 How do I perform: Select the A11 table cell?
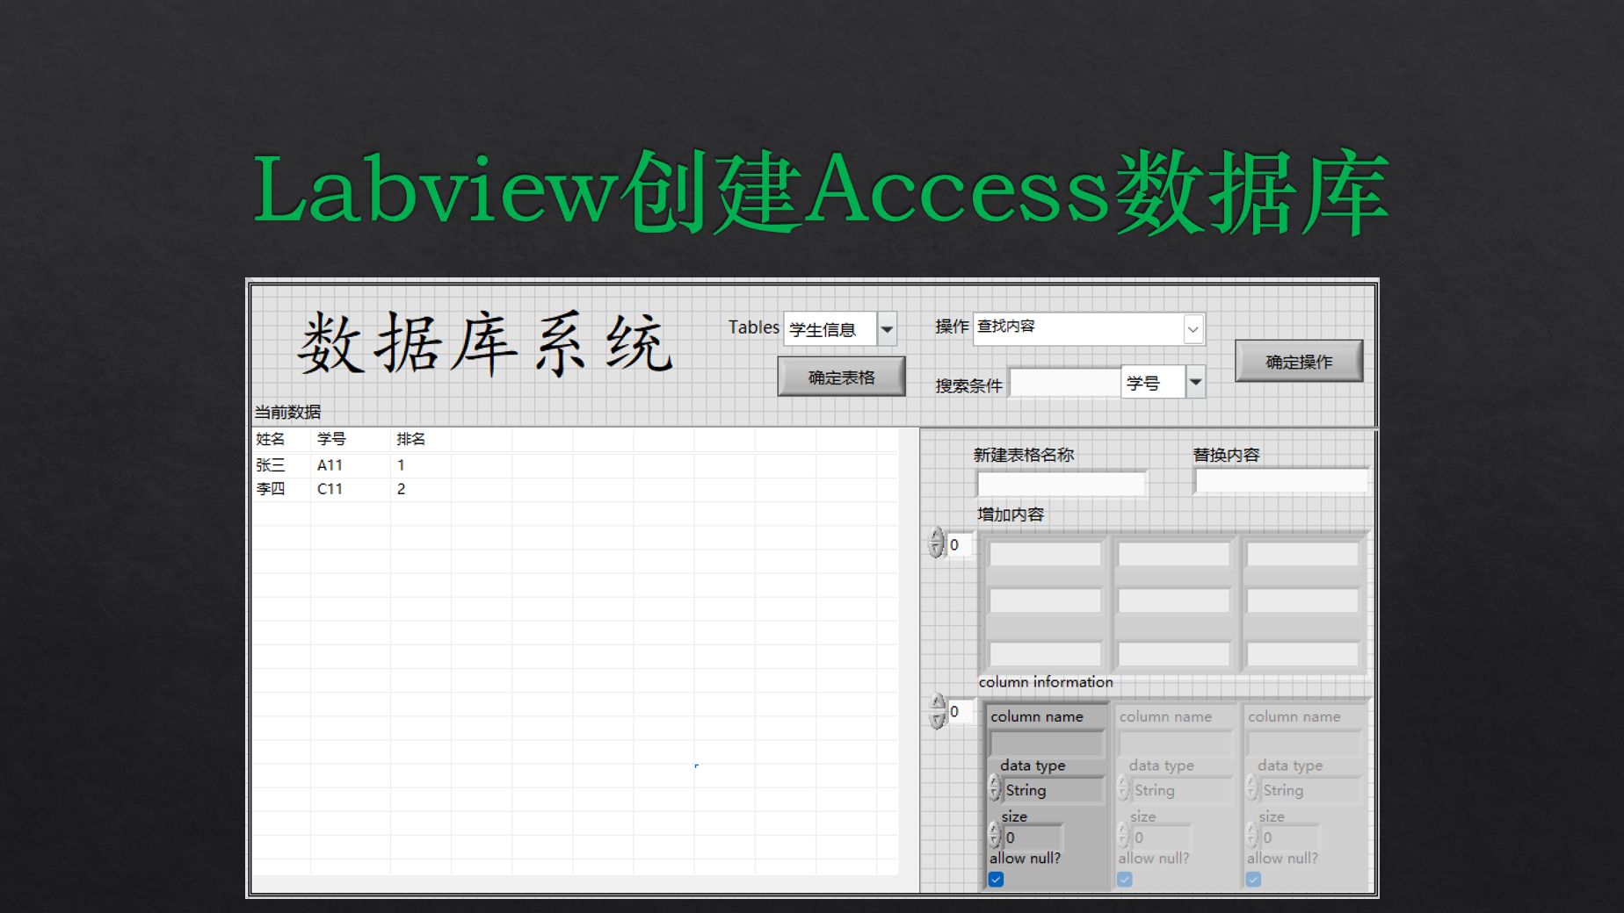(x=330, y=465)
